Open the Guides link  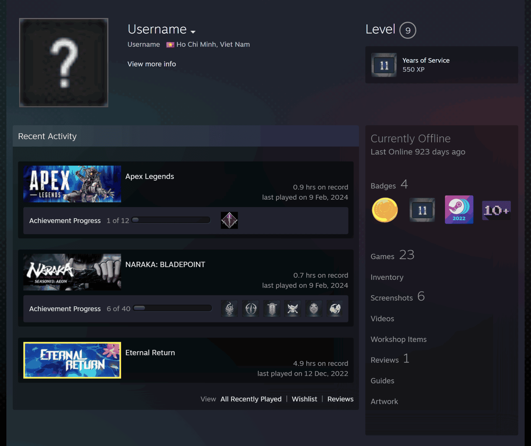pyautogui.click(x=382, y=381)
